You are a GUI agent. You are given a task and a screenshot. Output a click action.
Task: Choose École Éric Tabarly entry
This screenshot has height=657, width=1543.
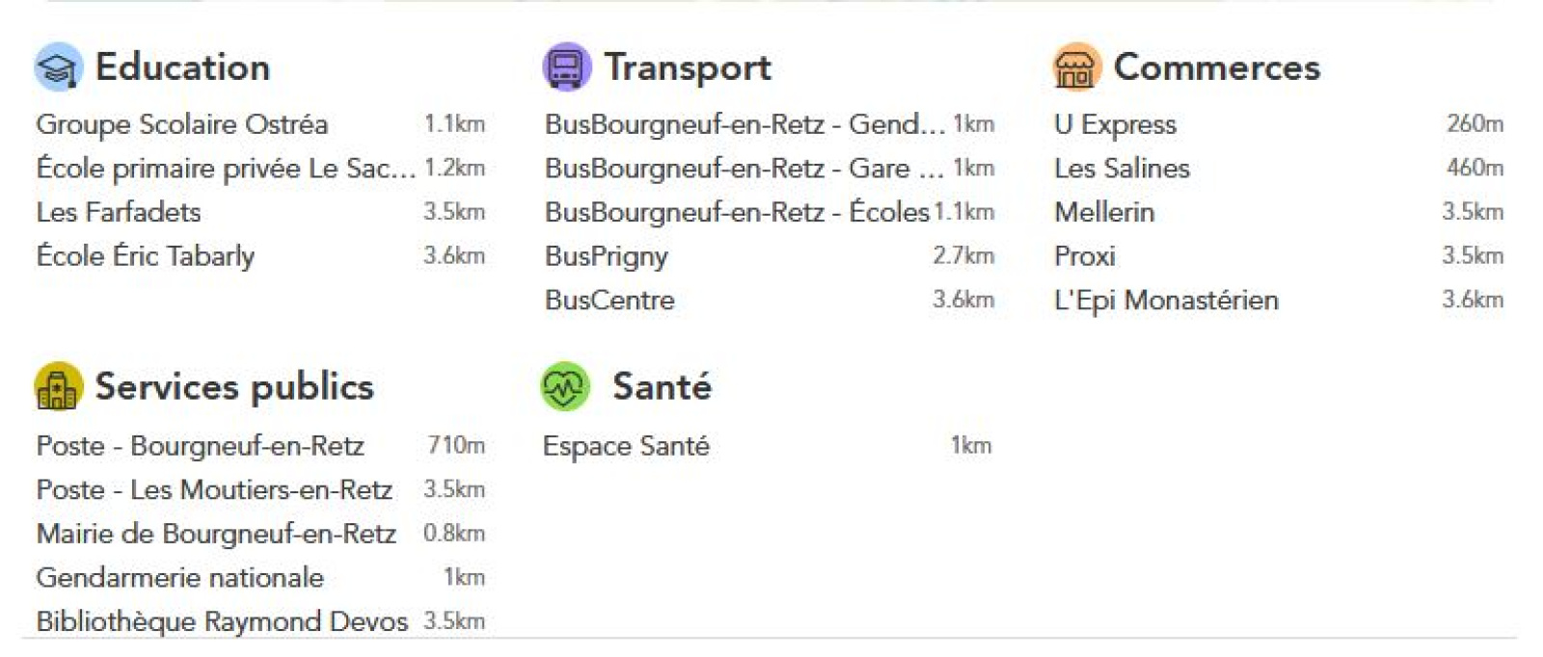(x=146, y=256)
